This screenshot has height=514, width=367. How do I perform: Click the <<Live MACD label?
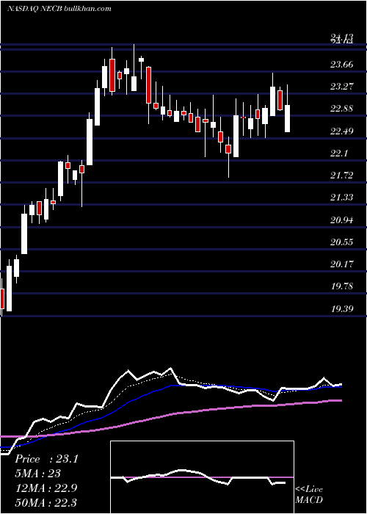tap(309, 494)
